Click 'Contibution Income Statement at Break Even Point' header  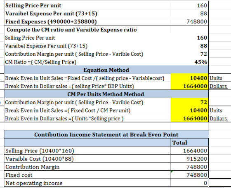point(106,134)
